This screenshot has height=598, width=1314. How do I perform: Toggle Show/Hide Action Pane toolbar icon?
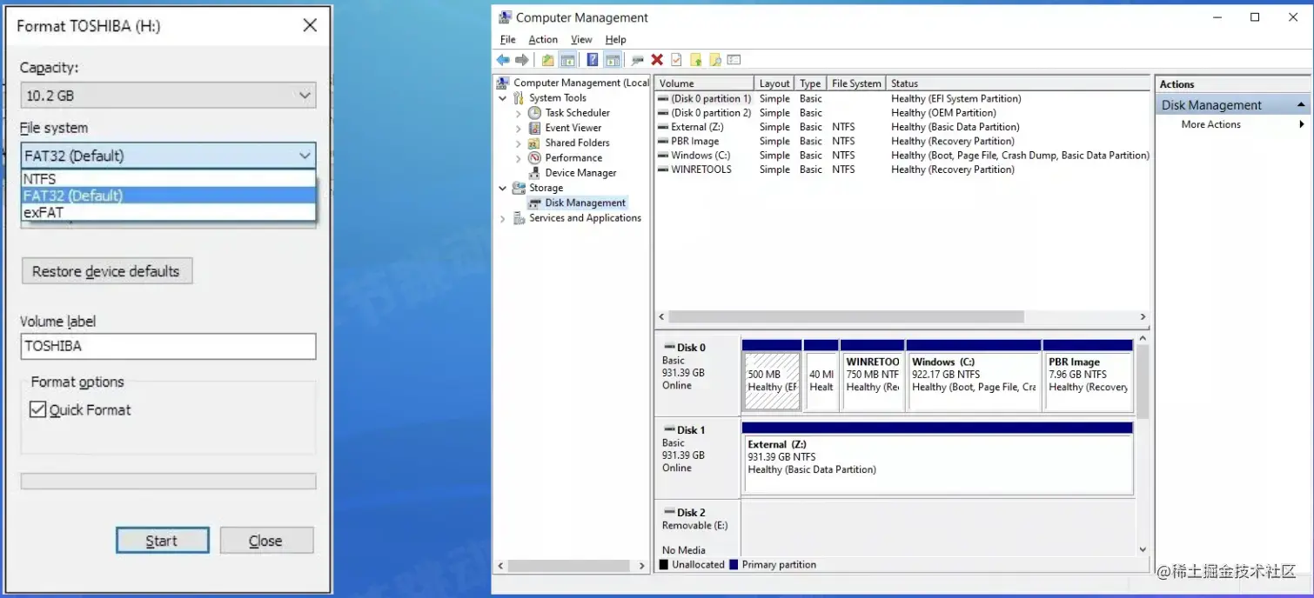(613, 60)
